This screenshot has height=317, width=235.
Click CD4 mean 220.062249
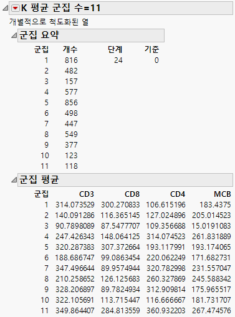166,258
